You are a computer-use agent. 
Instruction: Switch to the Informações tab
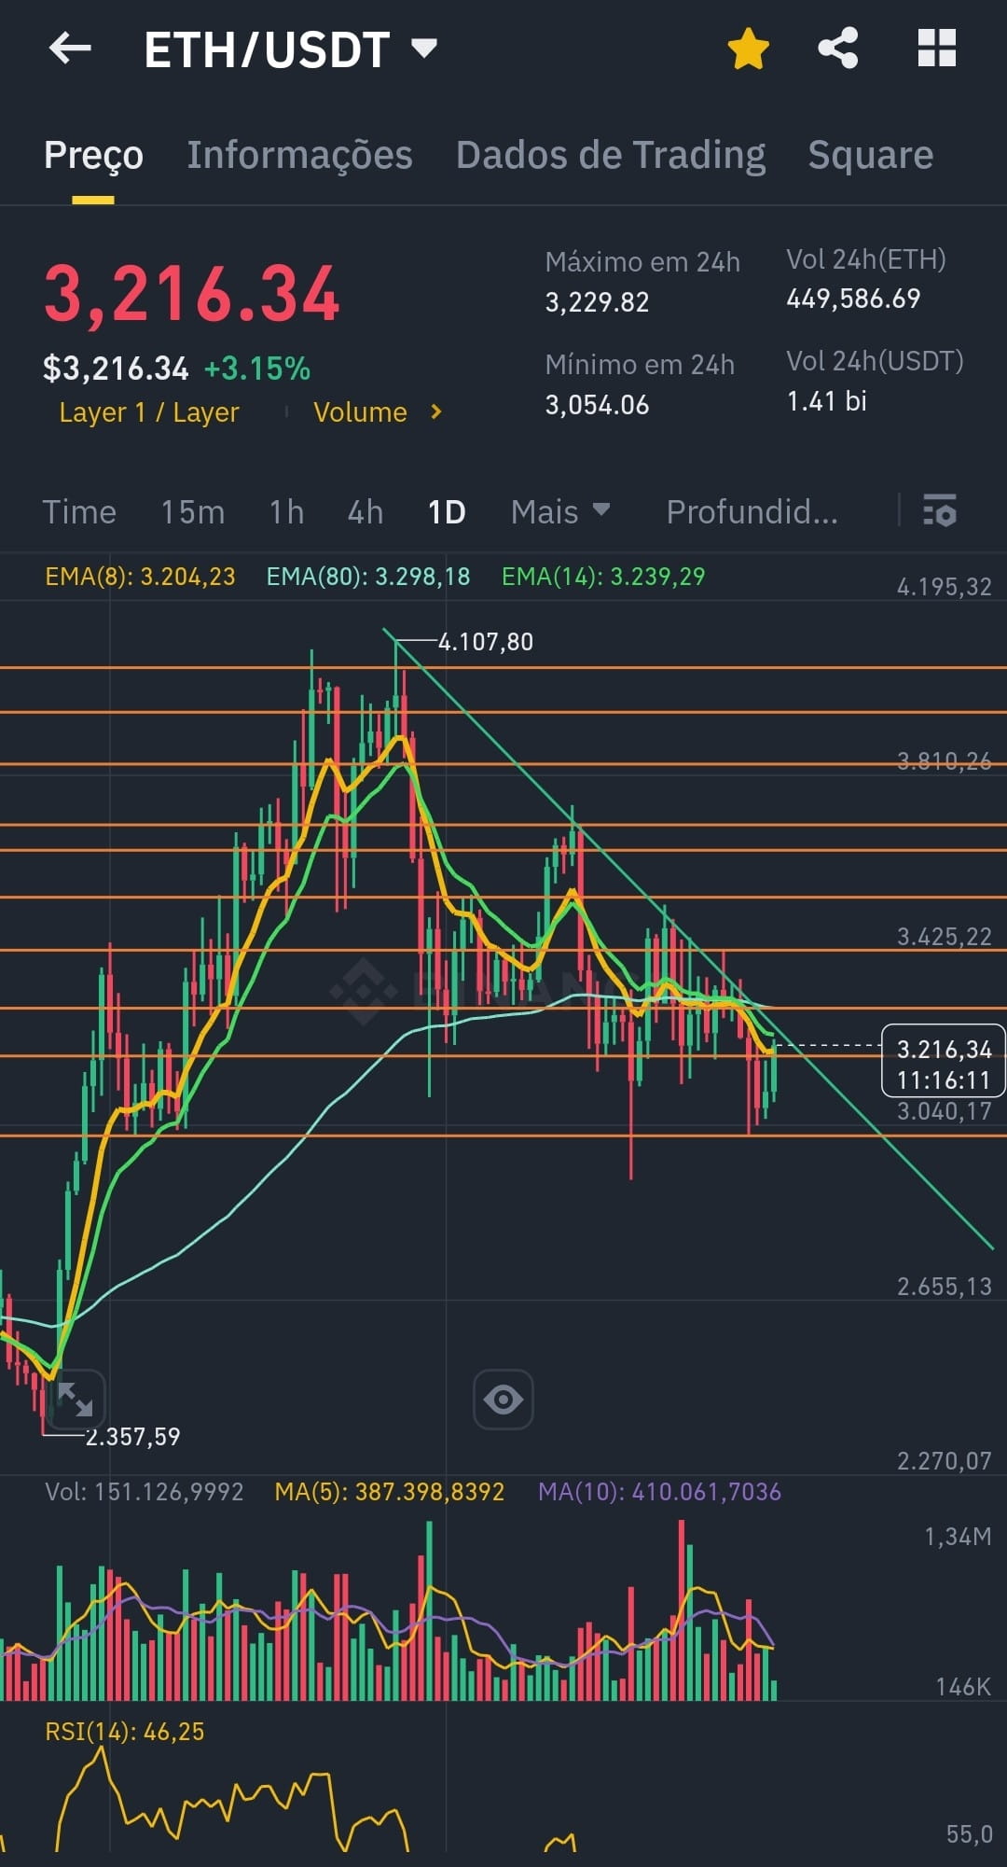pyautogui.click(x=299, y=155)
